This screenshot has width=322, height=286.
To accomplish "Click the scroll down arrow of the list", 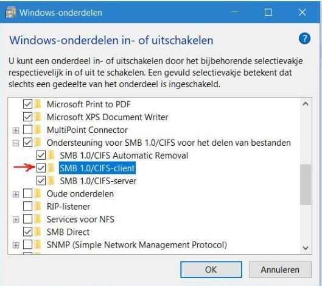I will point(306,248).
